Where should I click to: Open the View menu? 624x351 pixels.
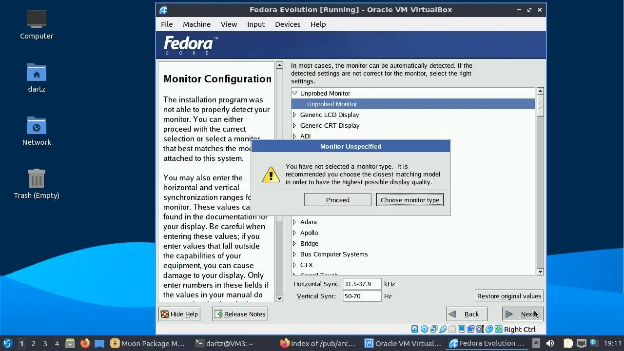pos(229,24)
